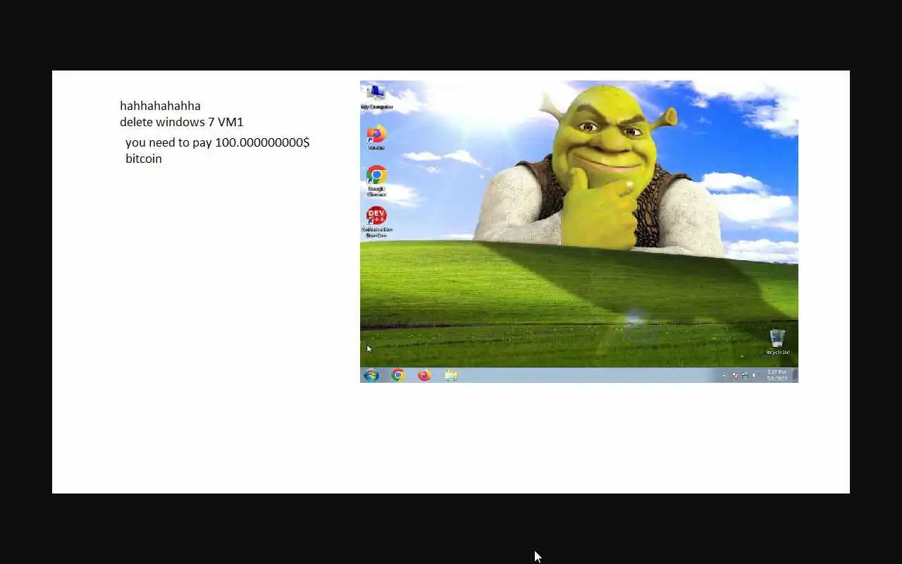Open My Computer icon on the desktop
This screenshot has height=564, width=902.
376,97
